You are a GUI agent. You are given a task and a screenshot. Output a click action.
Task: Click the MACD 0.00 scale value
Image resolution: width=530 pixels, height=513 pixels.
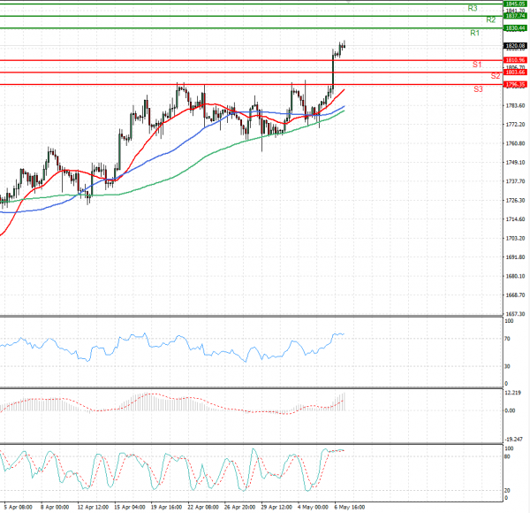pos(510,410)
